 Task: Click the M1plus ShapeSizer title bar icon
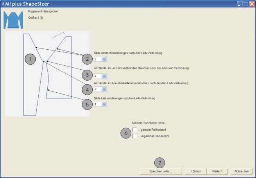point(3,4)
